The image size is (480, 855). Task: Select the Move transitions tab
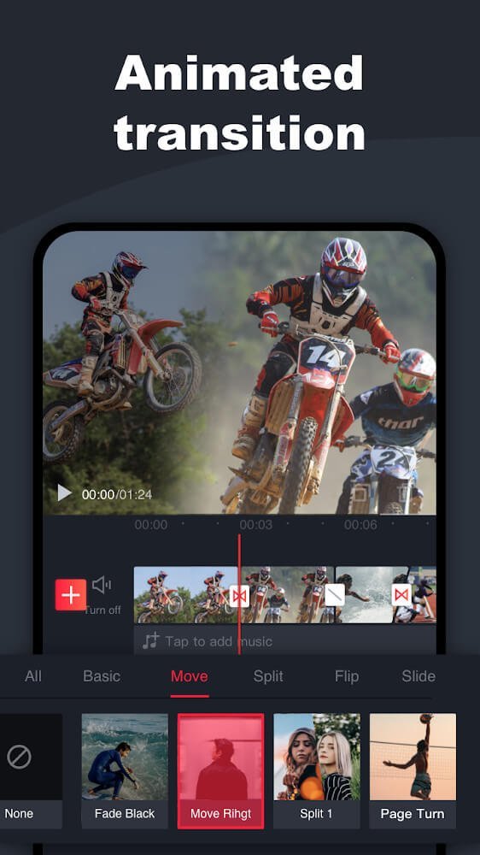[189, 676]
